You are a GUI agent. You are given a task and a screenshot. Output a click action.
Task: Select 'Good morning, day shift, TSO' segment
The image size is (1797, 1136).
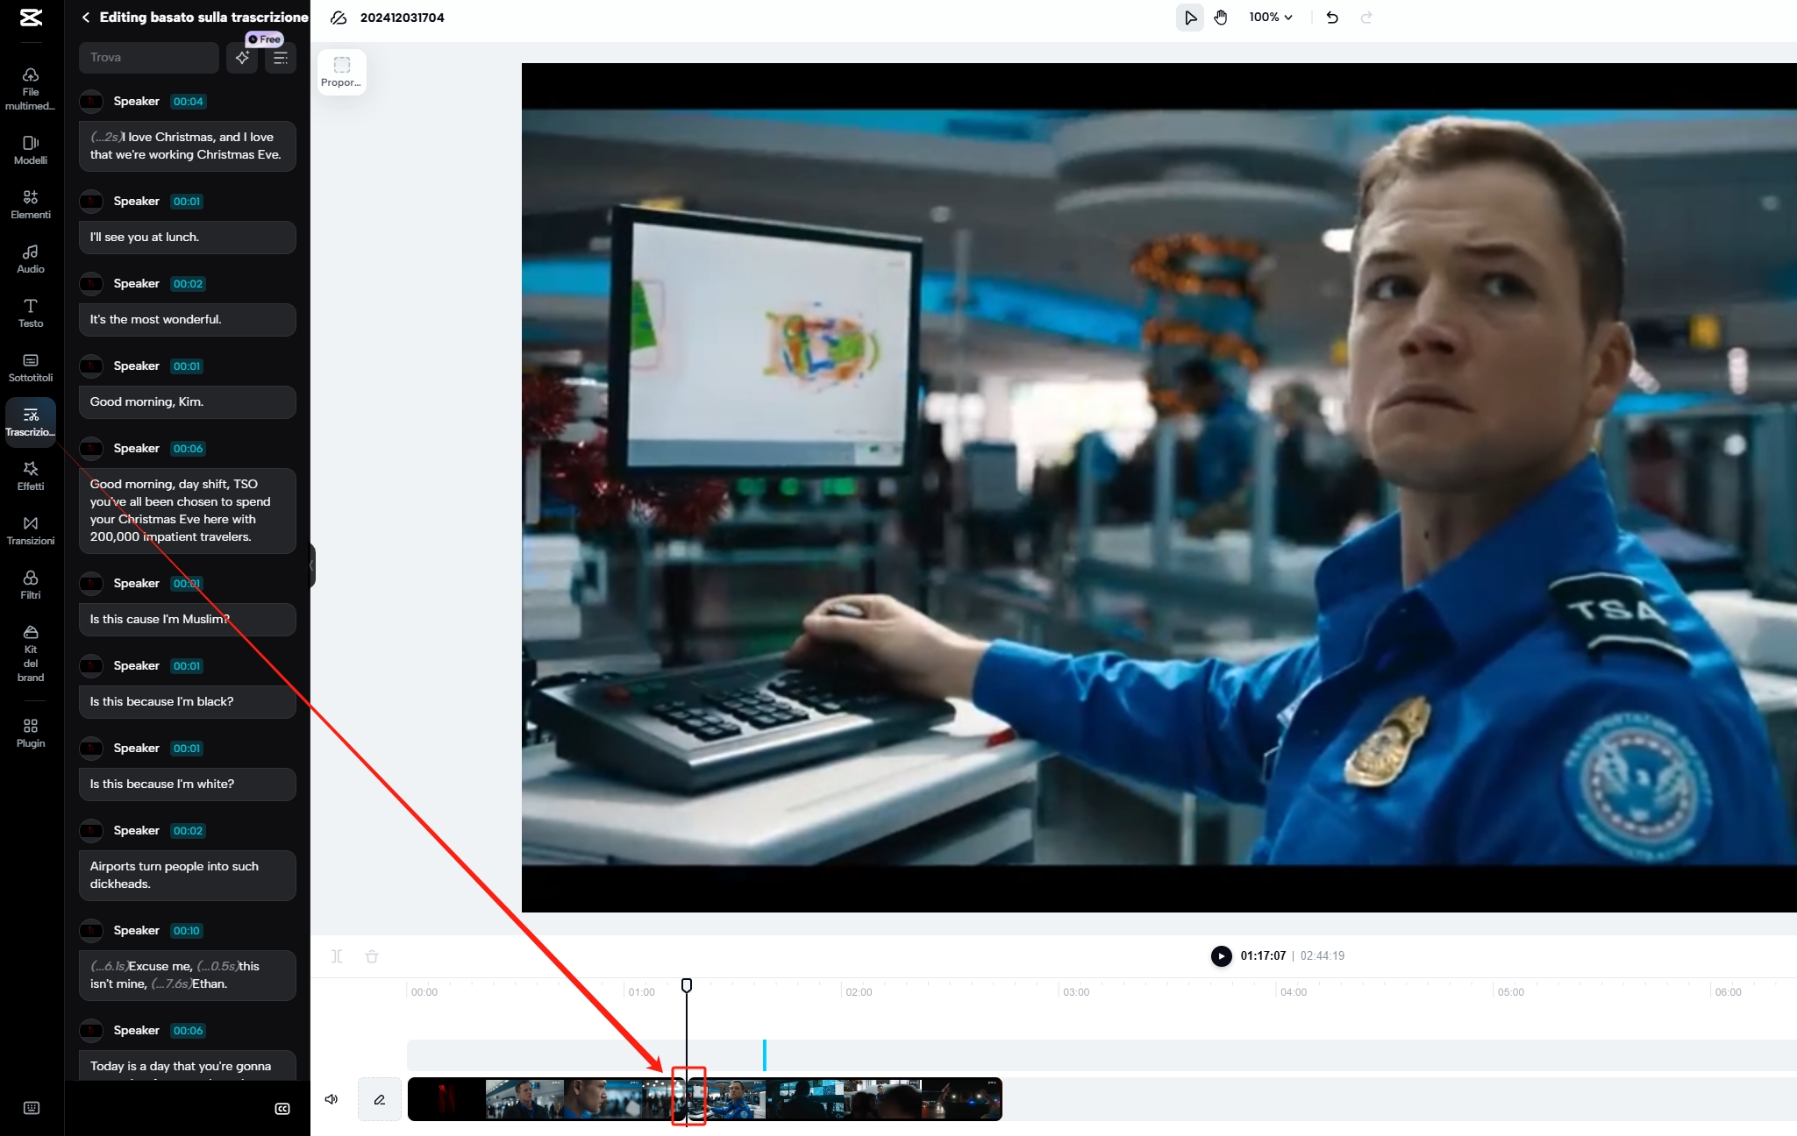click(188, 511)
